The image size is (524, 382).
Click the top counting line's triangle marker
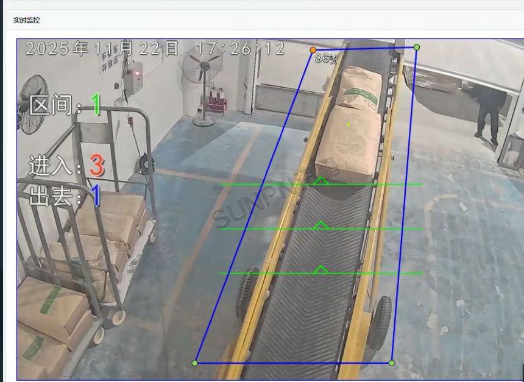[x=320, y=181]
